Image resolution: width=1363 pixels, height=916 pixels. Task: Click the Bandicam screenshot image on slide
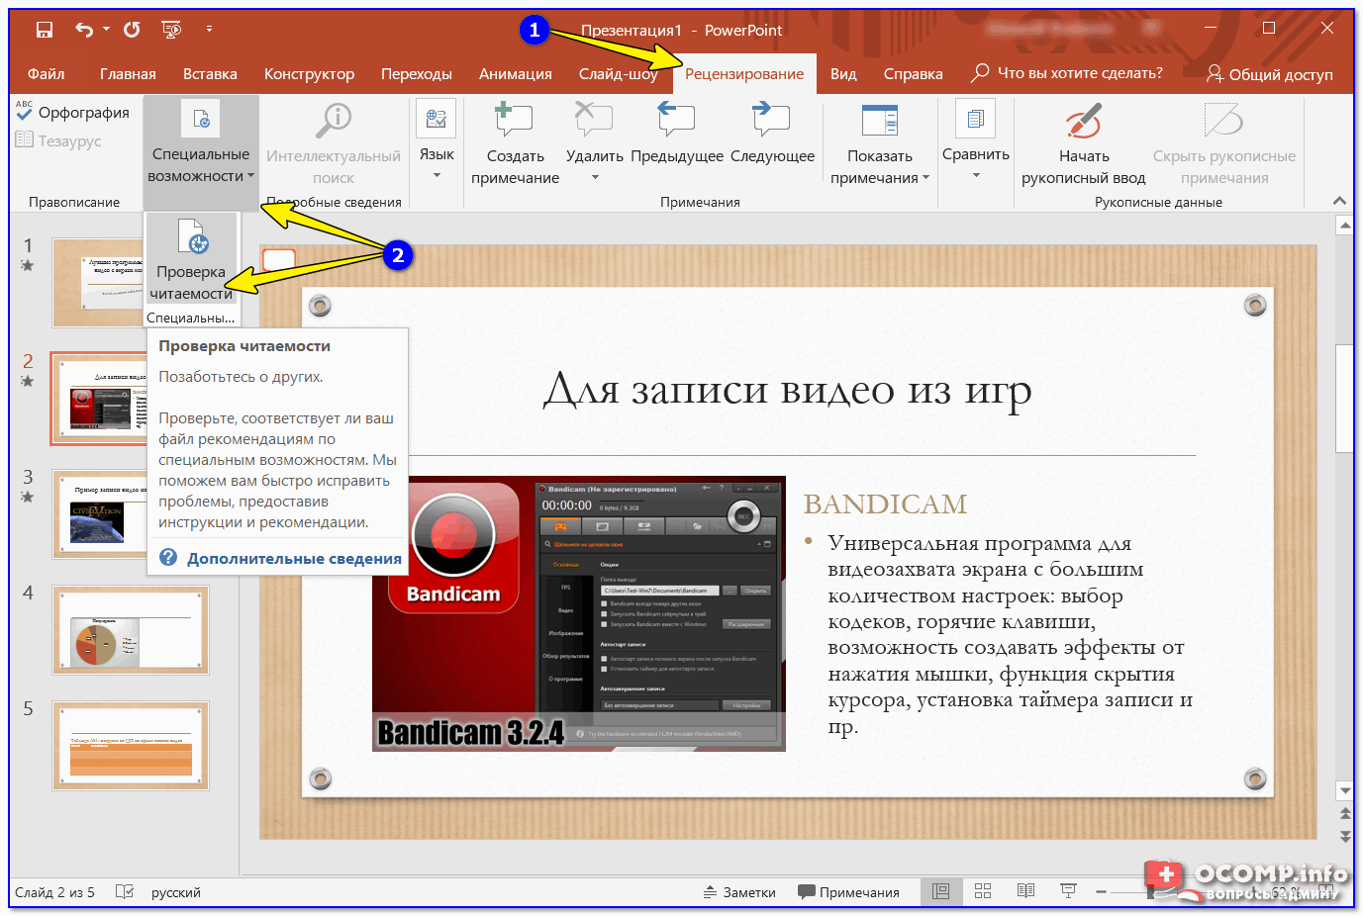pos(579,613)
